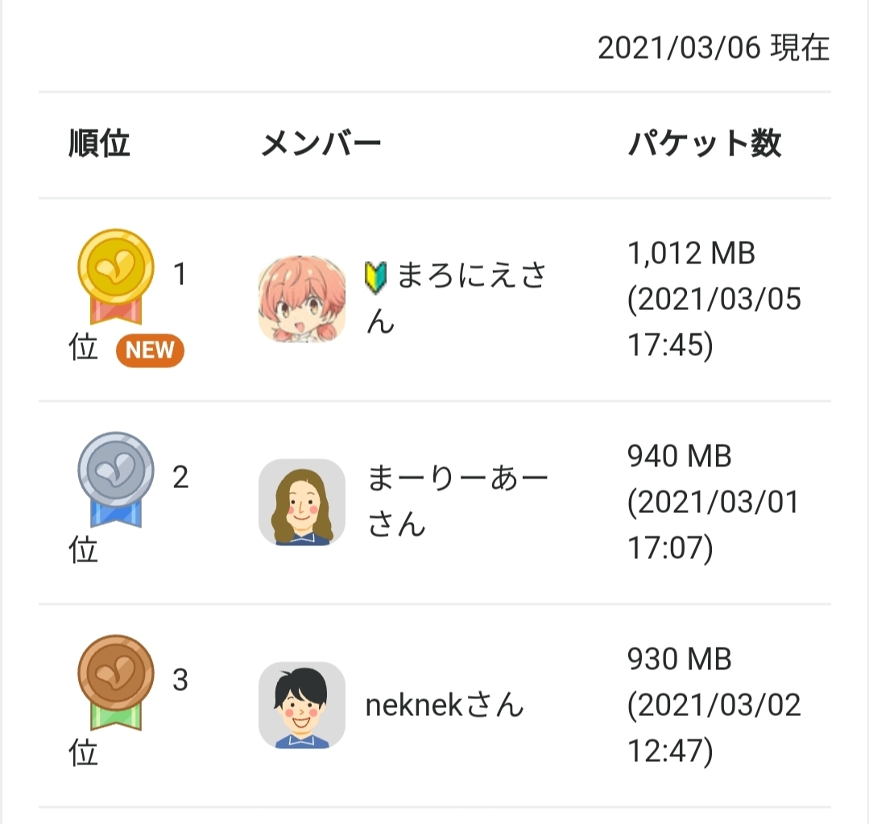Click the パケット数 column header
Screen dimensions: 869x824
point(705,145)
